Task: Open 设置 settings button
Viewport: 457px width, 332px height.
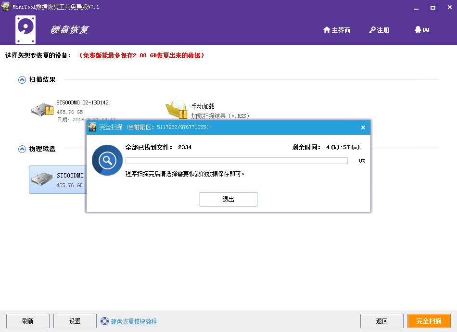Action: [x=75, y=321]
